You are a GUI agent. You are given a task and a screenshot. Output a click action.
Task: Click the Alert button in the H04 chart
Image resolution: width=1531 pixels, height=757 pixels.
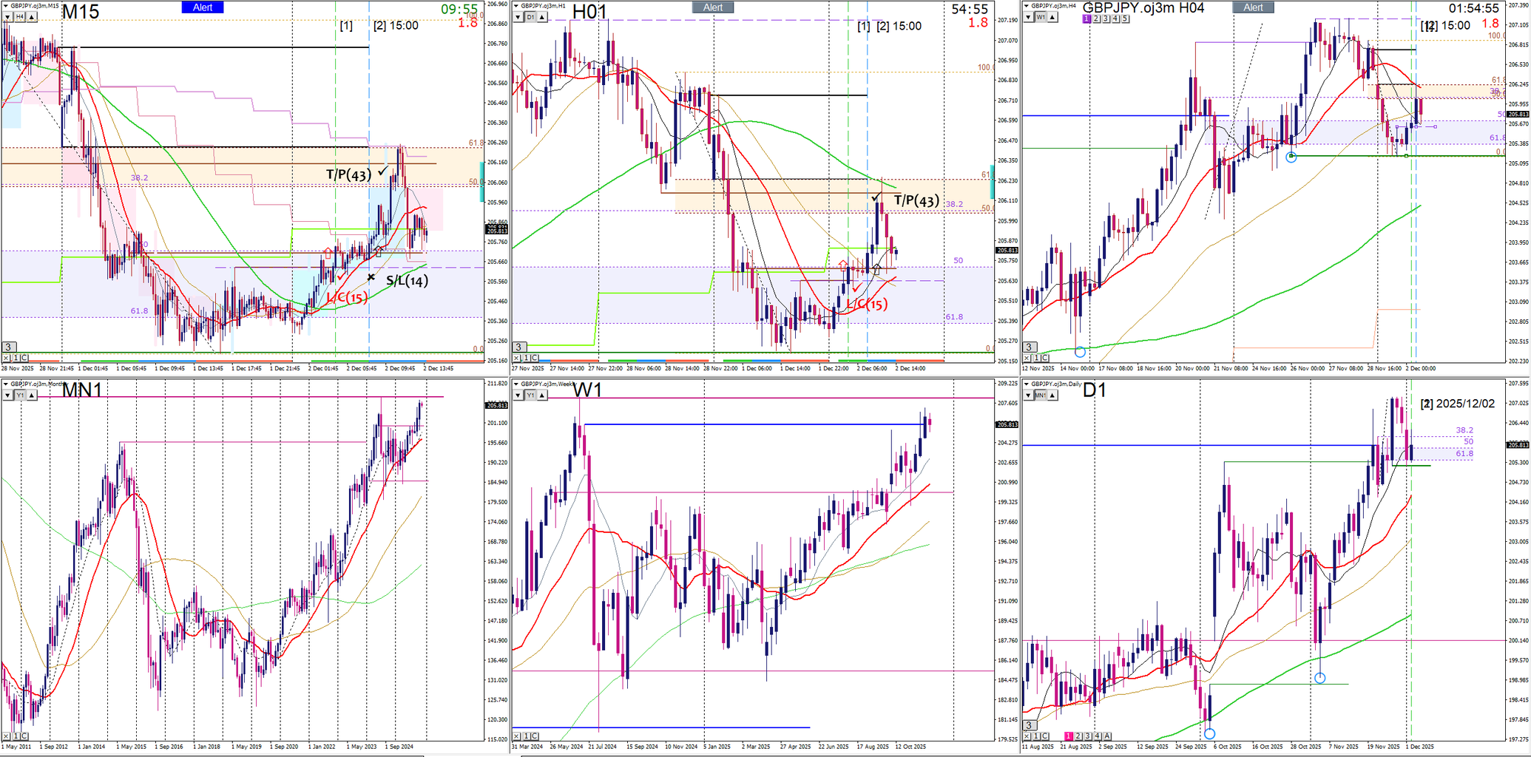(x=1253, y=7)
